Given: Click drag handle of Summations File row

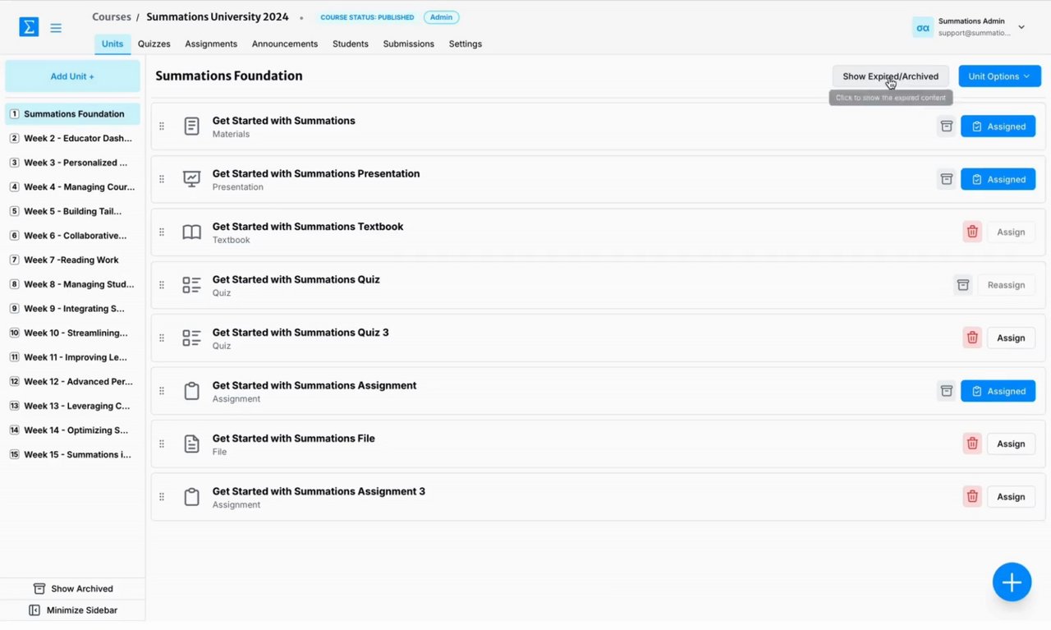Looking at the screenshot, I should (x=162, y=444).
